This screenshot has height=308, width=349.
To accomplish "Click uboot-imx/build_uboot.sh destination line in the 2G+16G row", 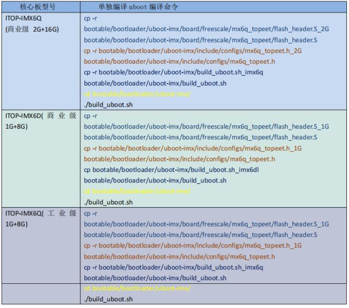I will [155, 84].
